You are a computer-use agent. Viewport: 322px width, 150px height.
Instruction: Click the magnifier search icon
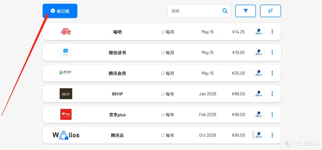pyautogui.click(x=225, y=11)
